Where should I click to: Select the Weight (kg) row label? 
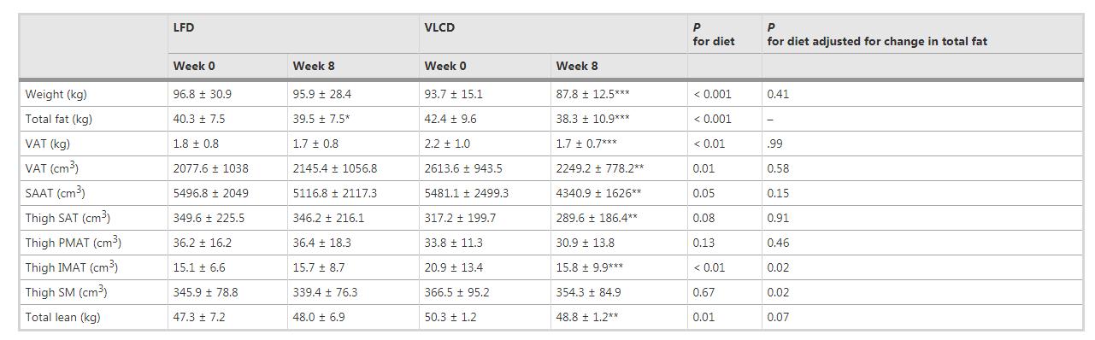(x=56, y=94)
